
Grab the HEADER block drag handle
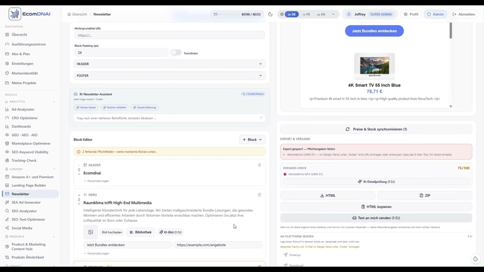click(79, 170)
